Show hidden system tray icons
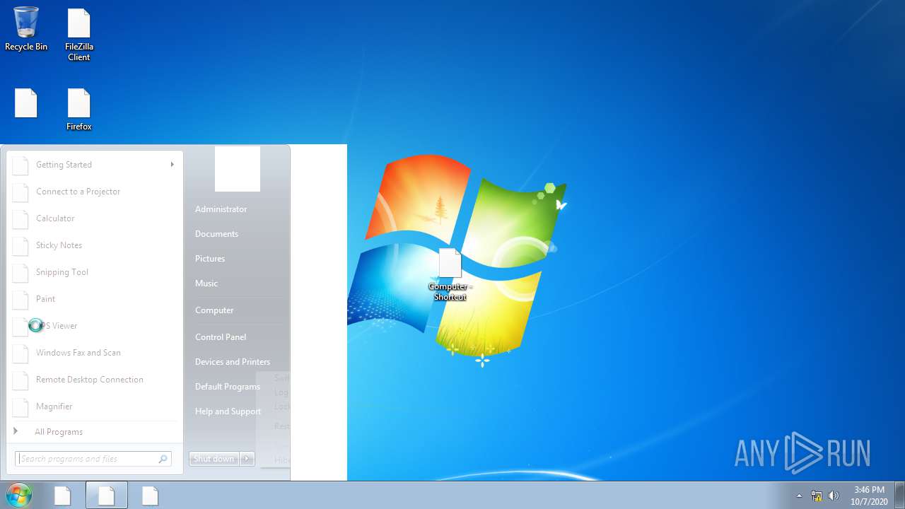905x509 pixels. [x=800, y=496]
